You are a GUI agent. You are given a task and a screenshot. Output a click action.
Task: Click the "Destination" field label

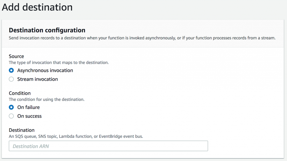[22, 130]
